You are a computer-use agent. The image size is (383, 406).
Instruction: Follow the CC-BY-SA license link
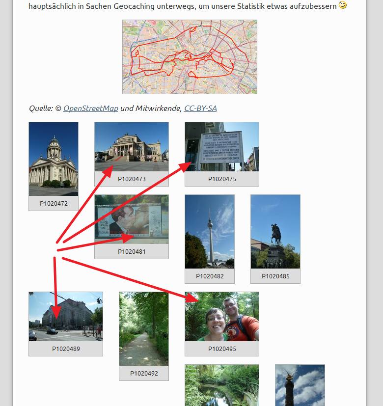pyautogui.click(x=200, y=108)
